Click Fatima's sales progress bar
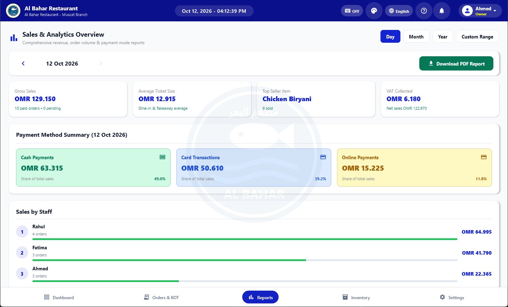The image size is (508, 307). click(245, 260)
